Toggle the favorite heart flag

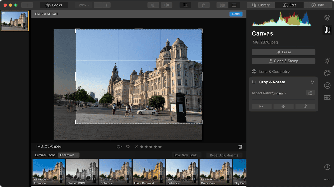point(128,147)
